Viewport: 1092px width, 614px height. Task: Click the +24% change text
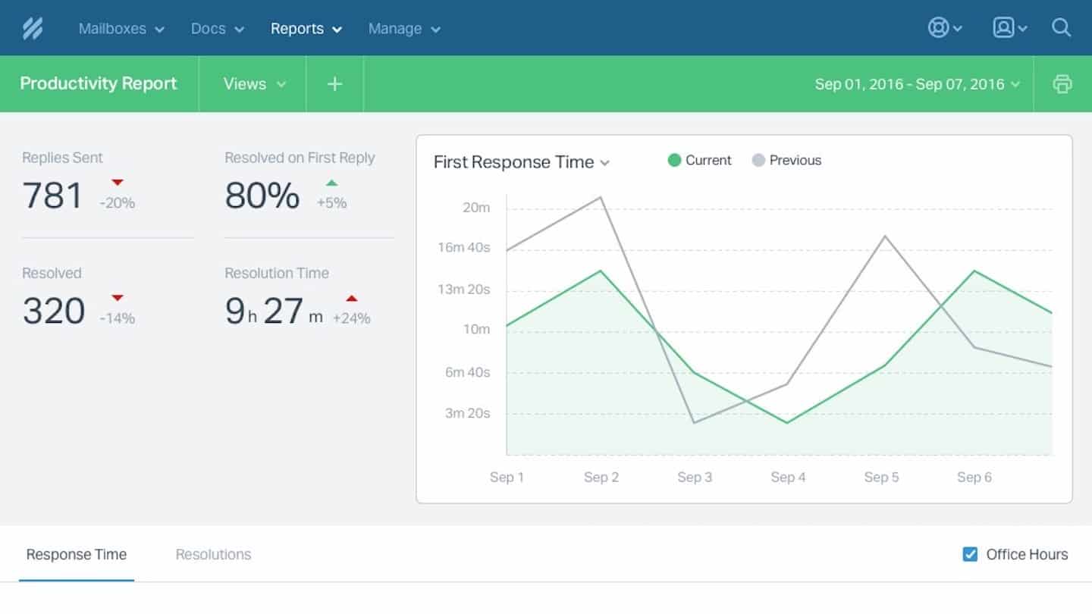[x=352, y=318]
